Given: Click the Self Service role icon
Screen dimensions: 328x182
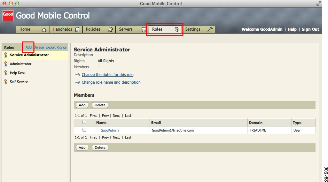Looking at the screenshot, I should [x=5, y=82].
